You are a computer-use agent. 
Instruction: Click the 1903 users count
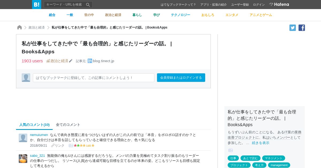[32, 61]
